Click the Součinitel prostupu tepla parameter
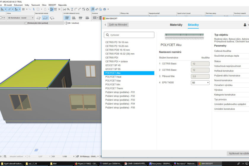The height and width of the screenshot is (166, 249). [232, 56]
